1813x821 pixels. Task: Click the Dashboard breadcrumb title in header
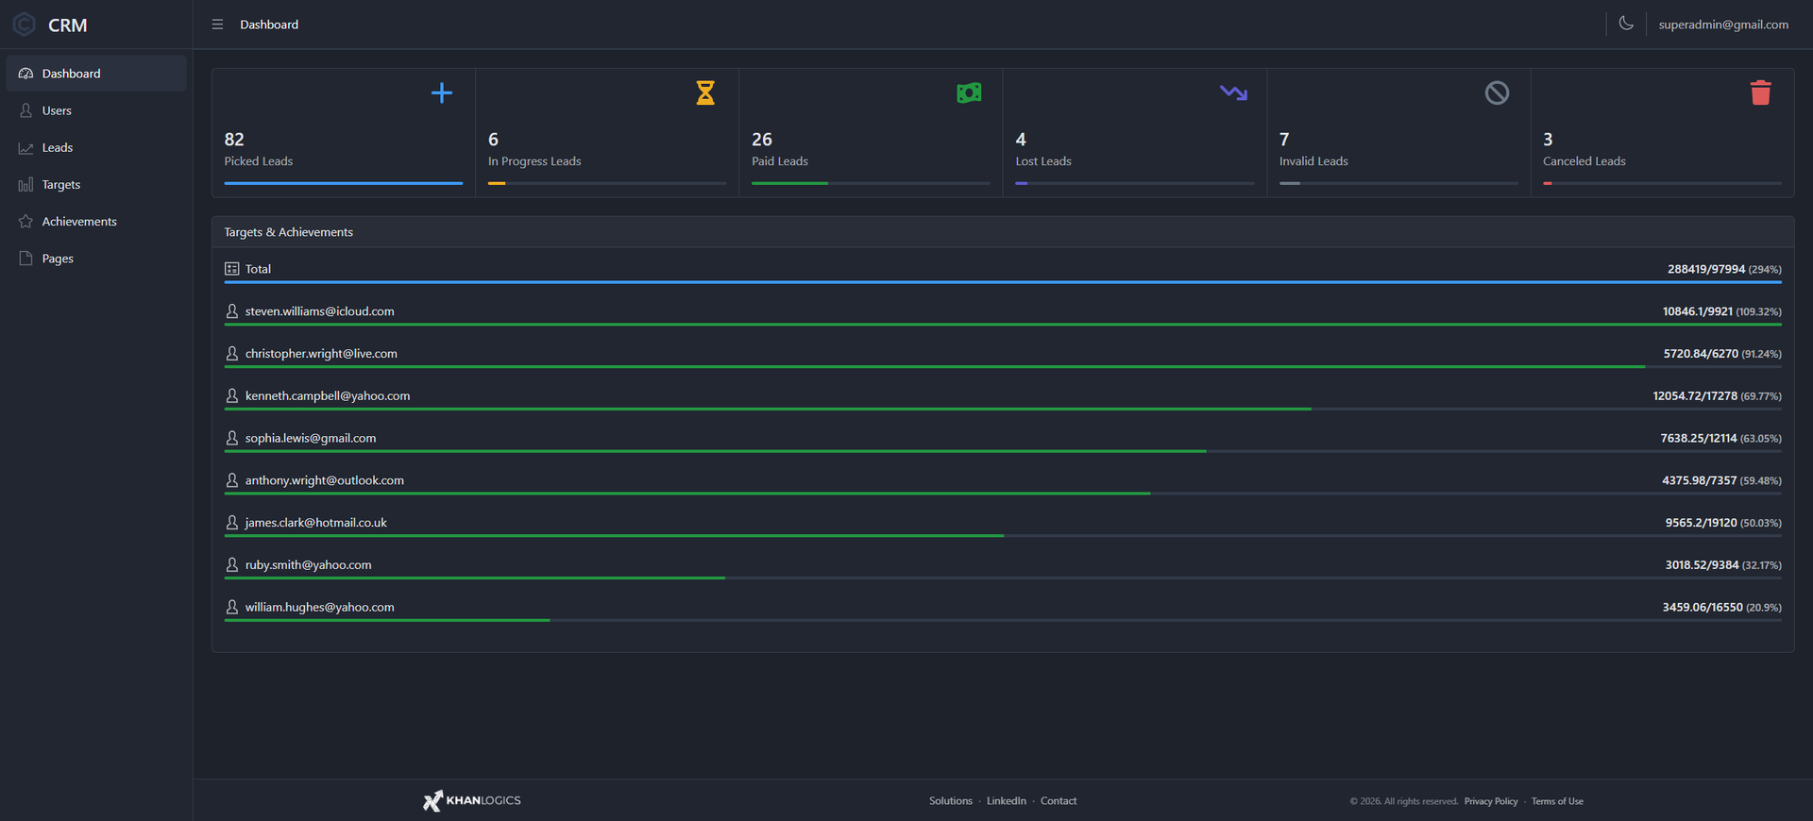point(269,25)
